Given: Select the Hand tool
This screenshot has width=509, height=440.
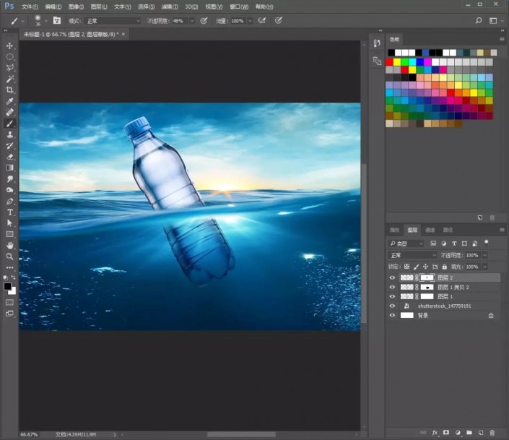Looking at the screenshot, I should (9, 246).
